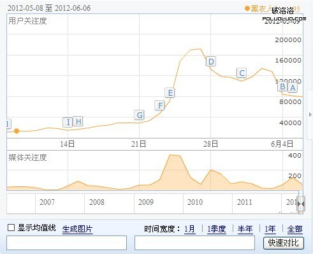
Task: Click news marker H on chart
Action: point(78,122)
